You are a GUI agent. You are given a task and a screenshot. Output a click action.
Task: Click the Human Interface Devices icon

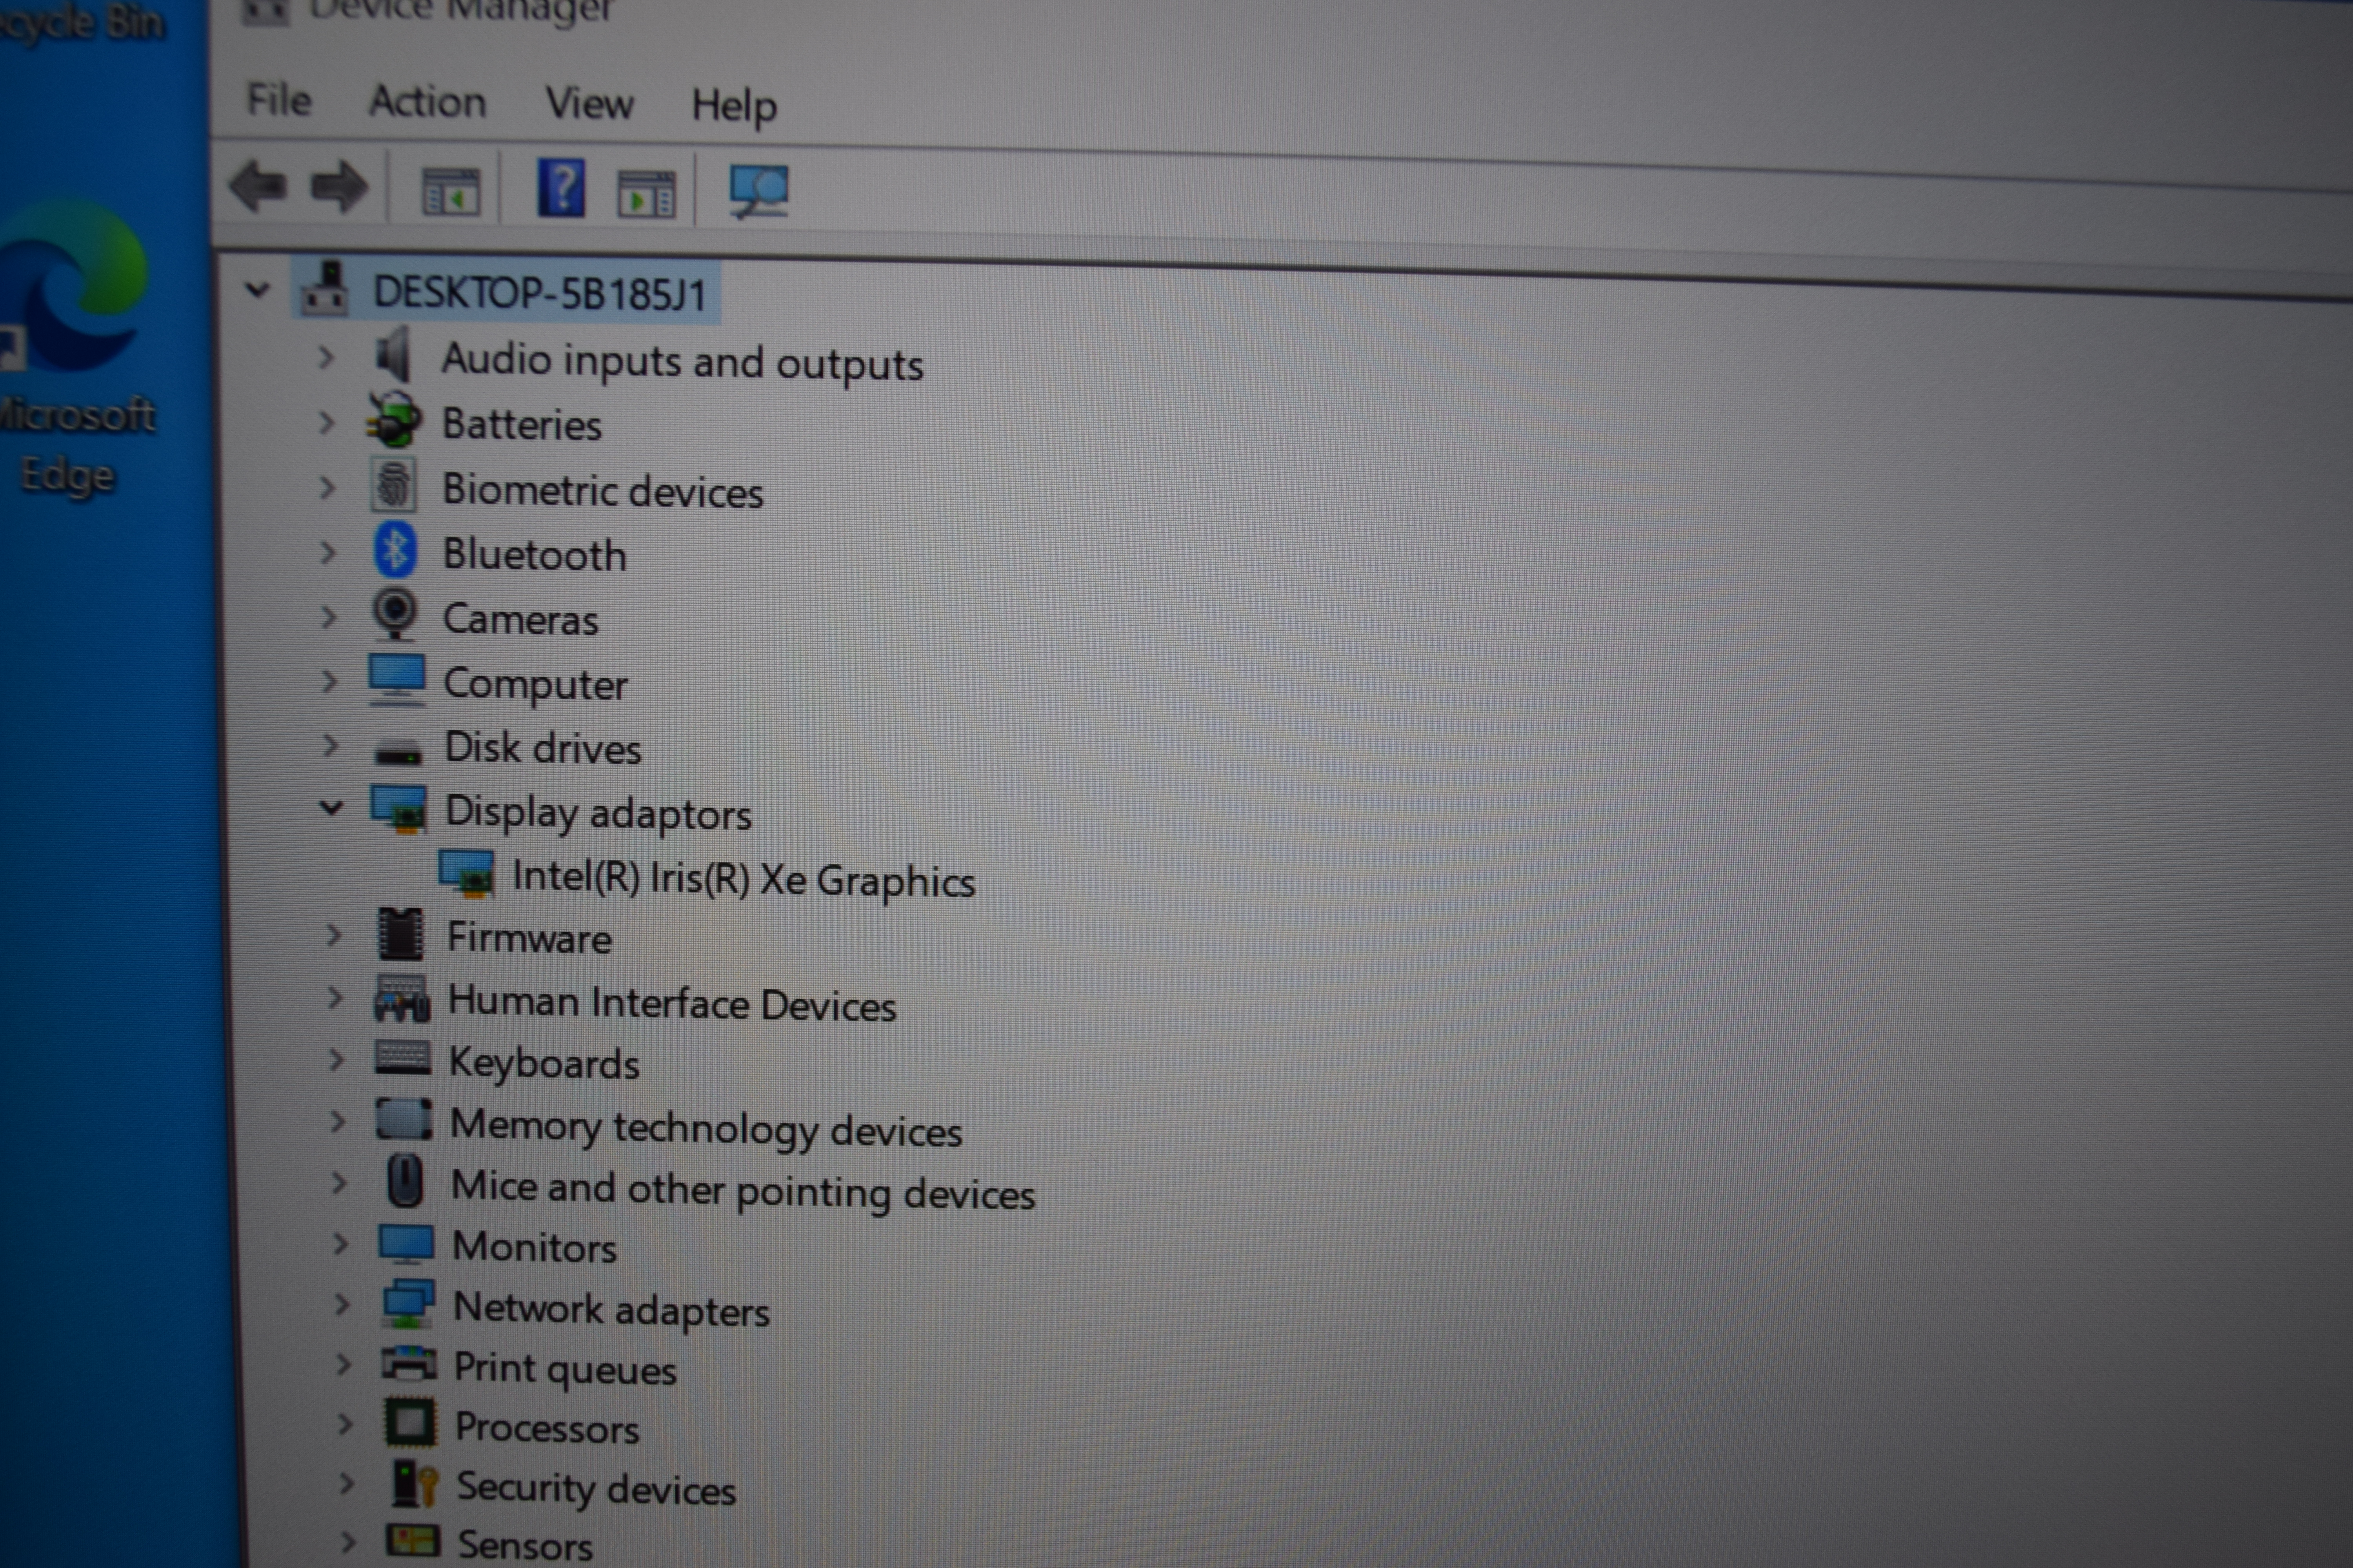coord(402,998)
